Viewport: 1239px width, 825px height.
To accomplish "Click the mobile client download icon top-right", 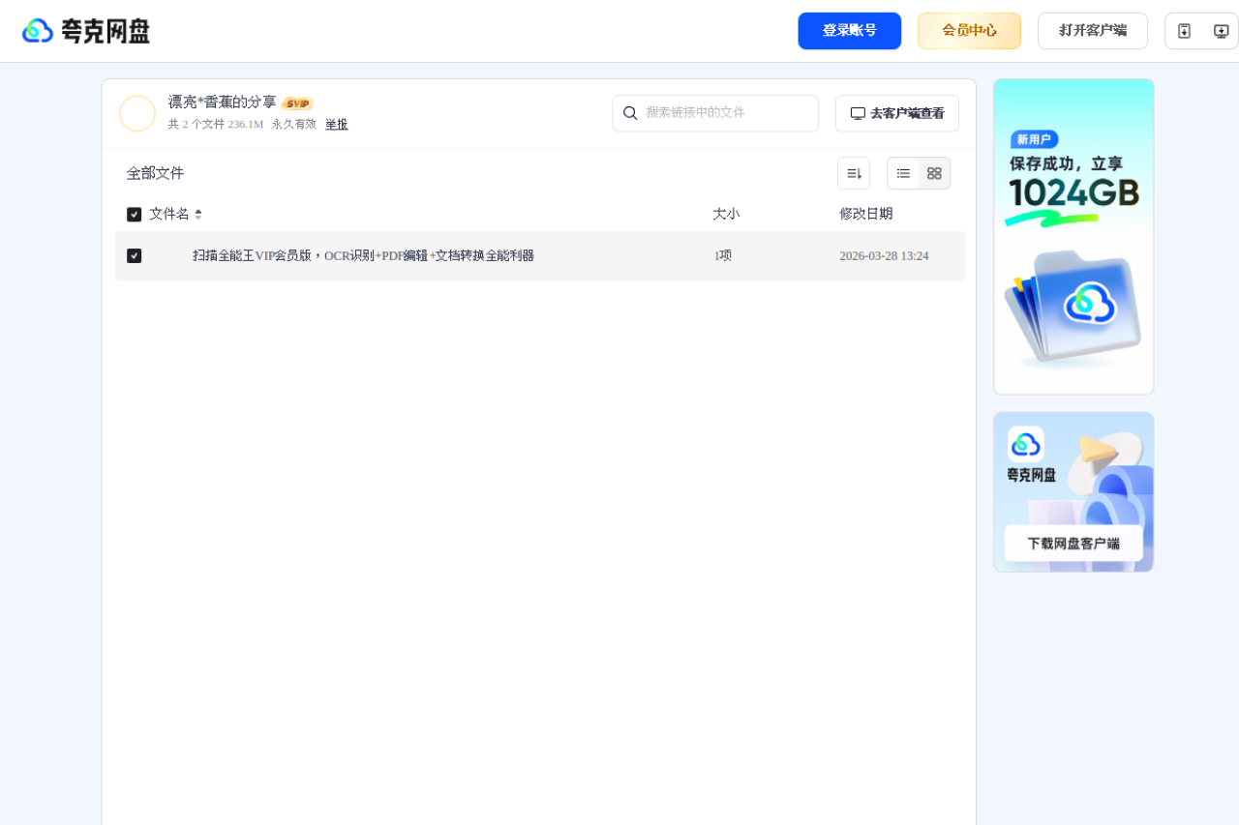I will coord(1184,30).
